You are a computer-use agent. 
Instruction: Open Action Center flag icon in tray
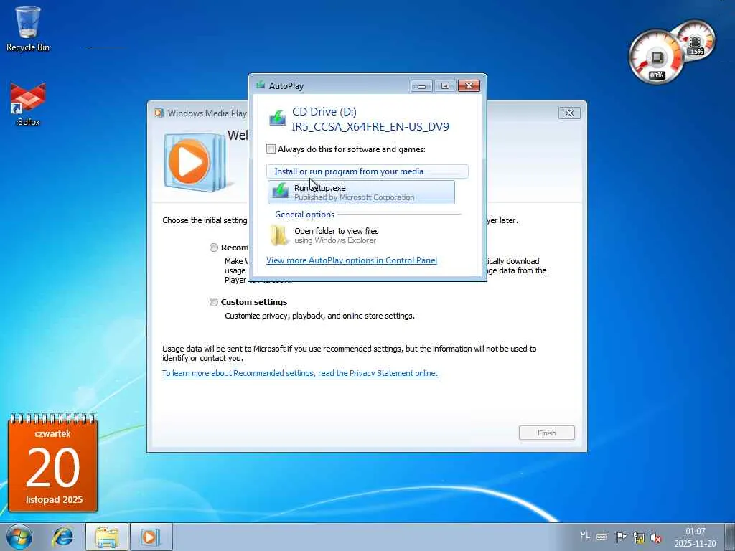click(x=621, y=537)
